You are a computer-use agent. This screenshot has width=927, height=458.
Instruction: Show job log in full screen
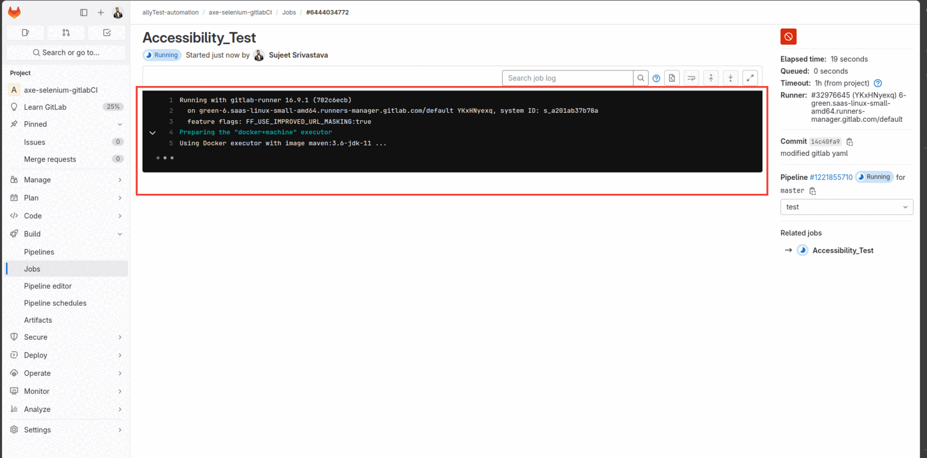coord(750,78)
